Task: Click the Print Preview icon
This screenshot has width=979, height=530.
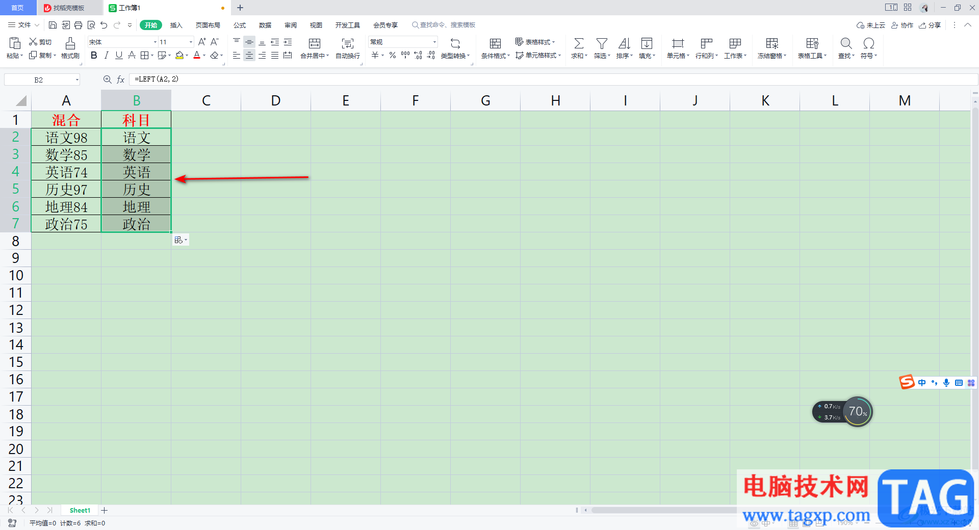Action: pyautogui.click(x=91, y=25)
